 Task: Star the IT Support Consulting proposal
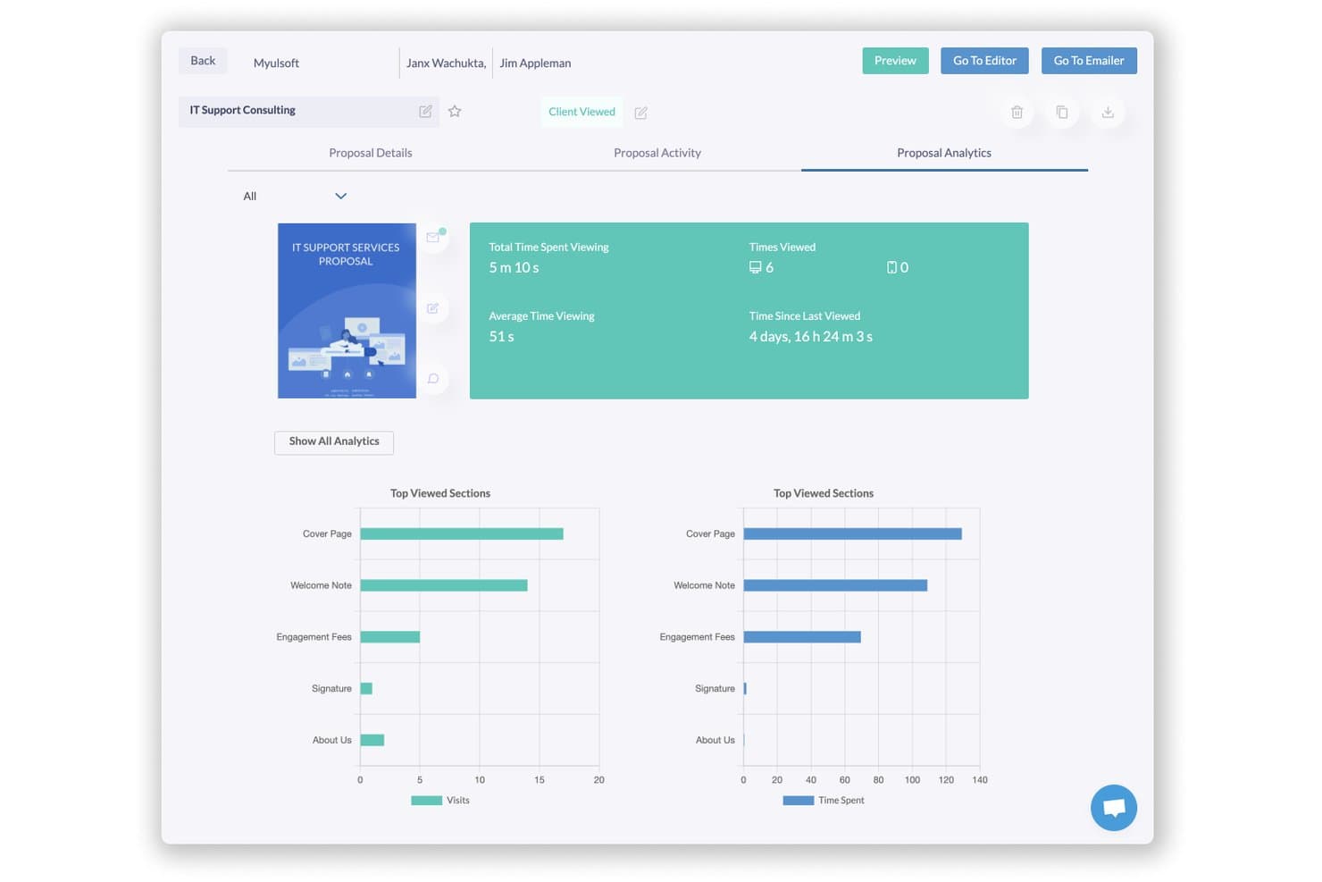point(455,112)
